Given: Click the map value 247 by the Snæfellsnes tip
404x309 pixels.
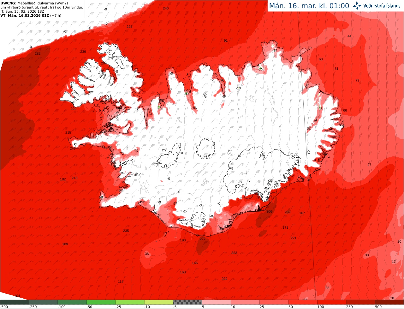Looking at the screenshot, I should (x=73, y=148).
